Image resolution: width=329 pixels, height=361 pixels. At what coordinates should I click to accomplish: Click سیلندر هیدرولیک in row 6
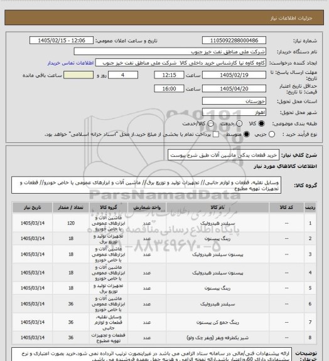(217, 304)
